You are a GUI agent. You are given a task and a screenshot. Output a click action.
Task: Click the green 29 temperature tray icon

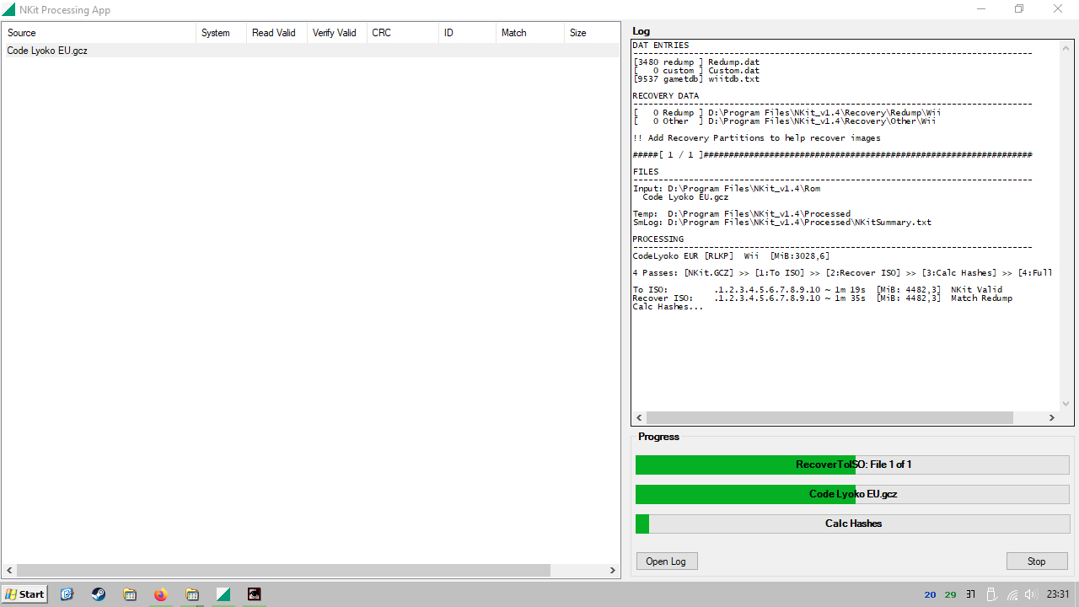click(950, 594)
